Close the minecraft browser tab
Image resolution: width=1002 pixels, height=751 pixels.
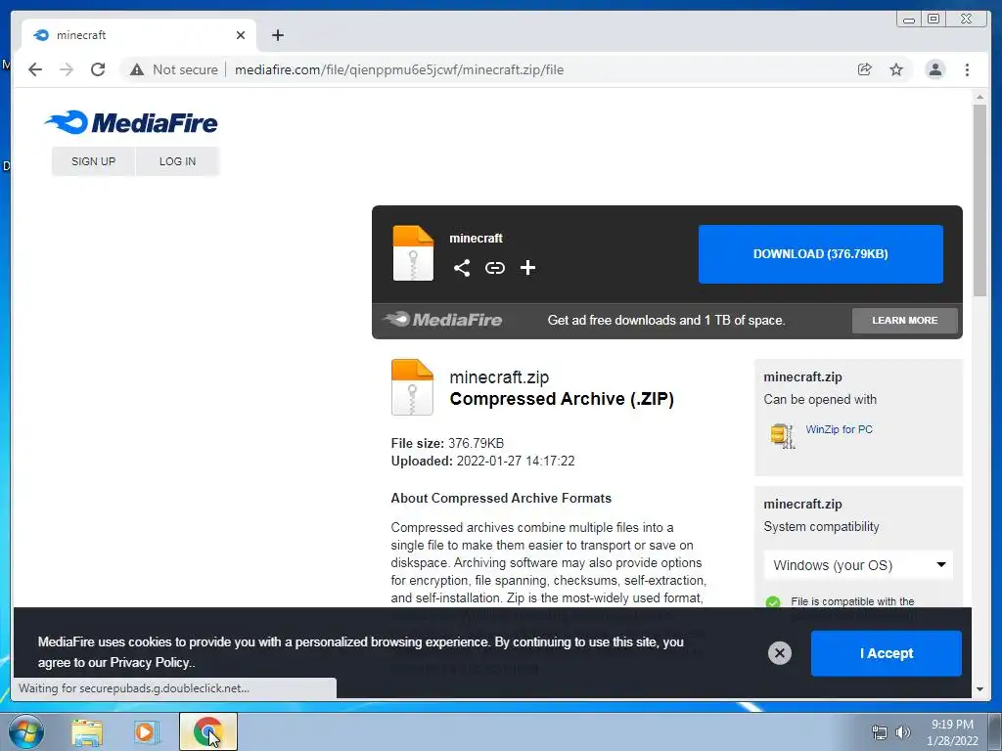point(241,35)
